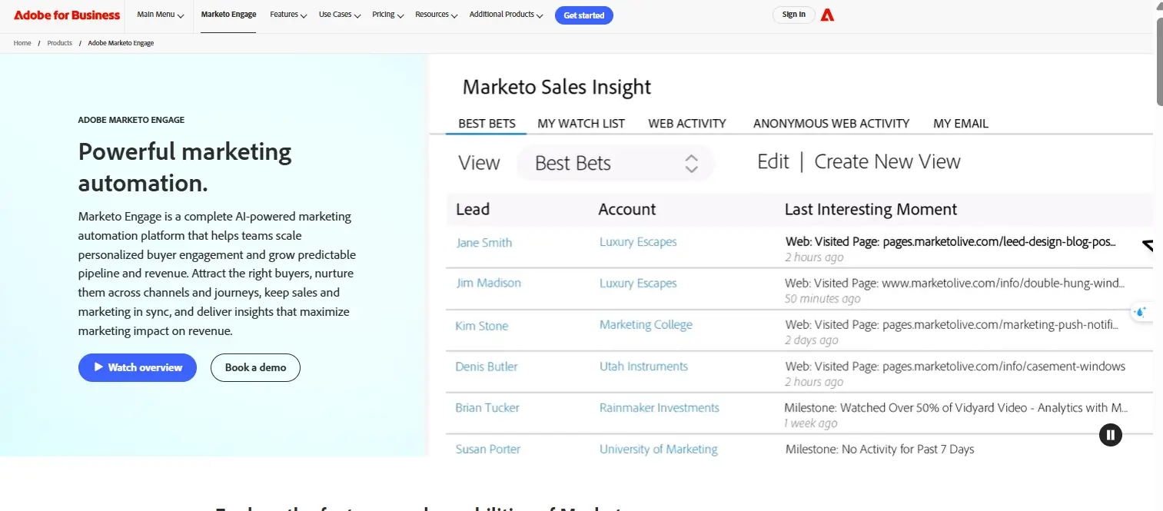Click the Adobe Marketo Engage breadcrumb
The width and height of the screenshot is (1163, 511).
(121, 43)
